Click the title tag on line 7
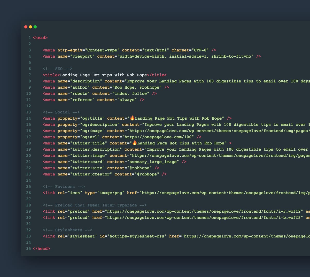The height and width of the screenshot is (277, 310). coord(51,75)
